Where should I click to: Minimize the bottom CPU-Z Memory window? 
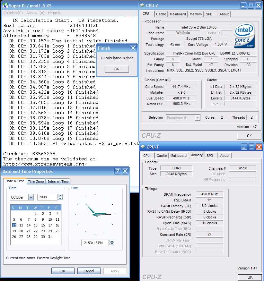tap(244, 147)
